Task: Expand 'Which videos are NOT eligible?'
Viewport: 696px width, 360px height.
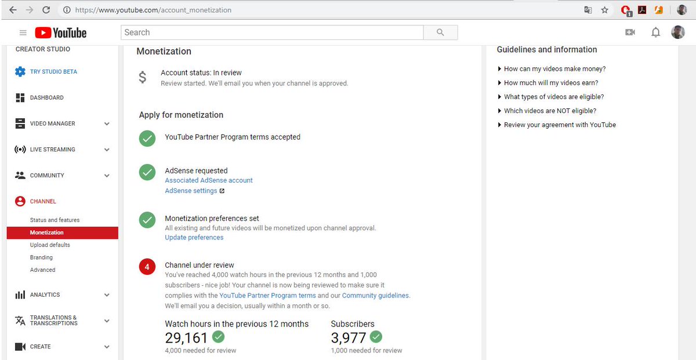Action: (547, 111)
